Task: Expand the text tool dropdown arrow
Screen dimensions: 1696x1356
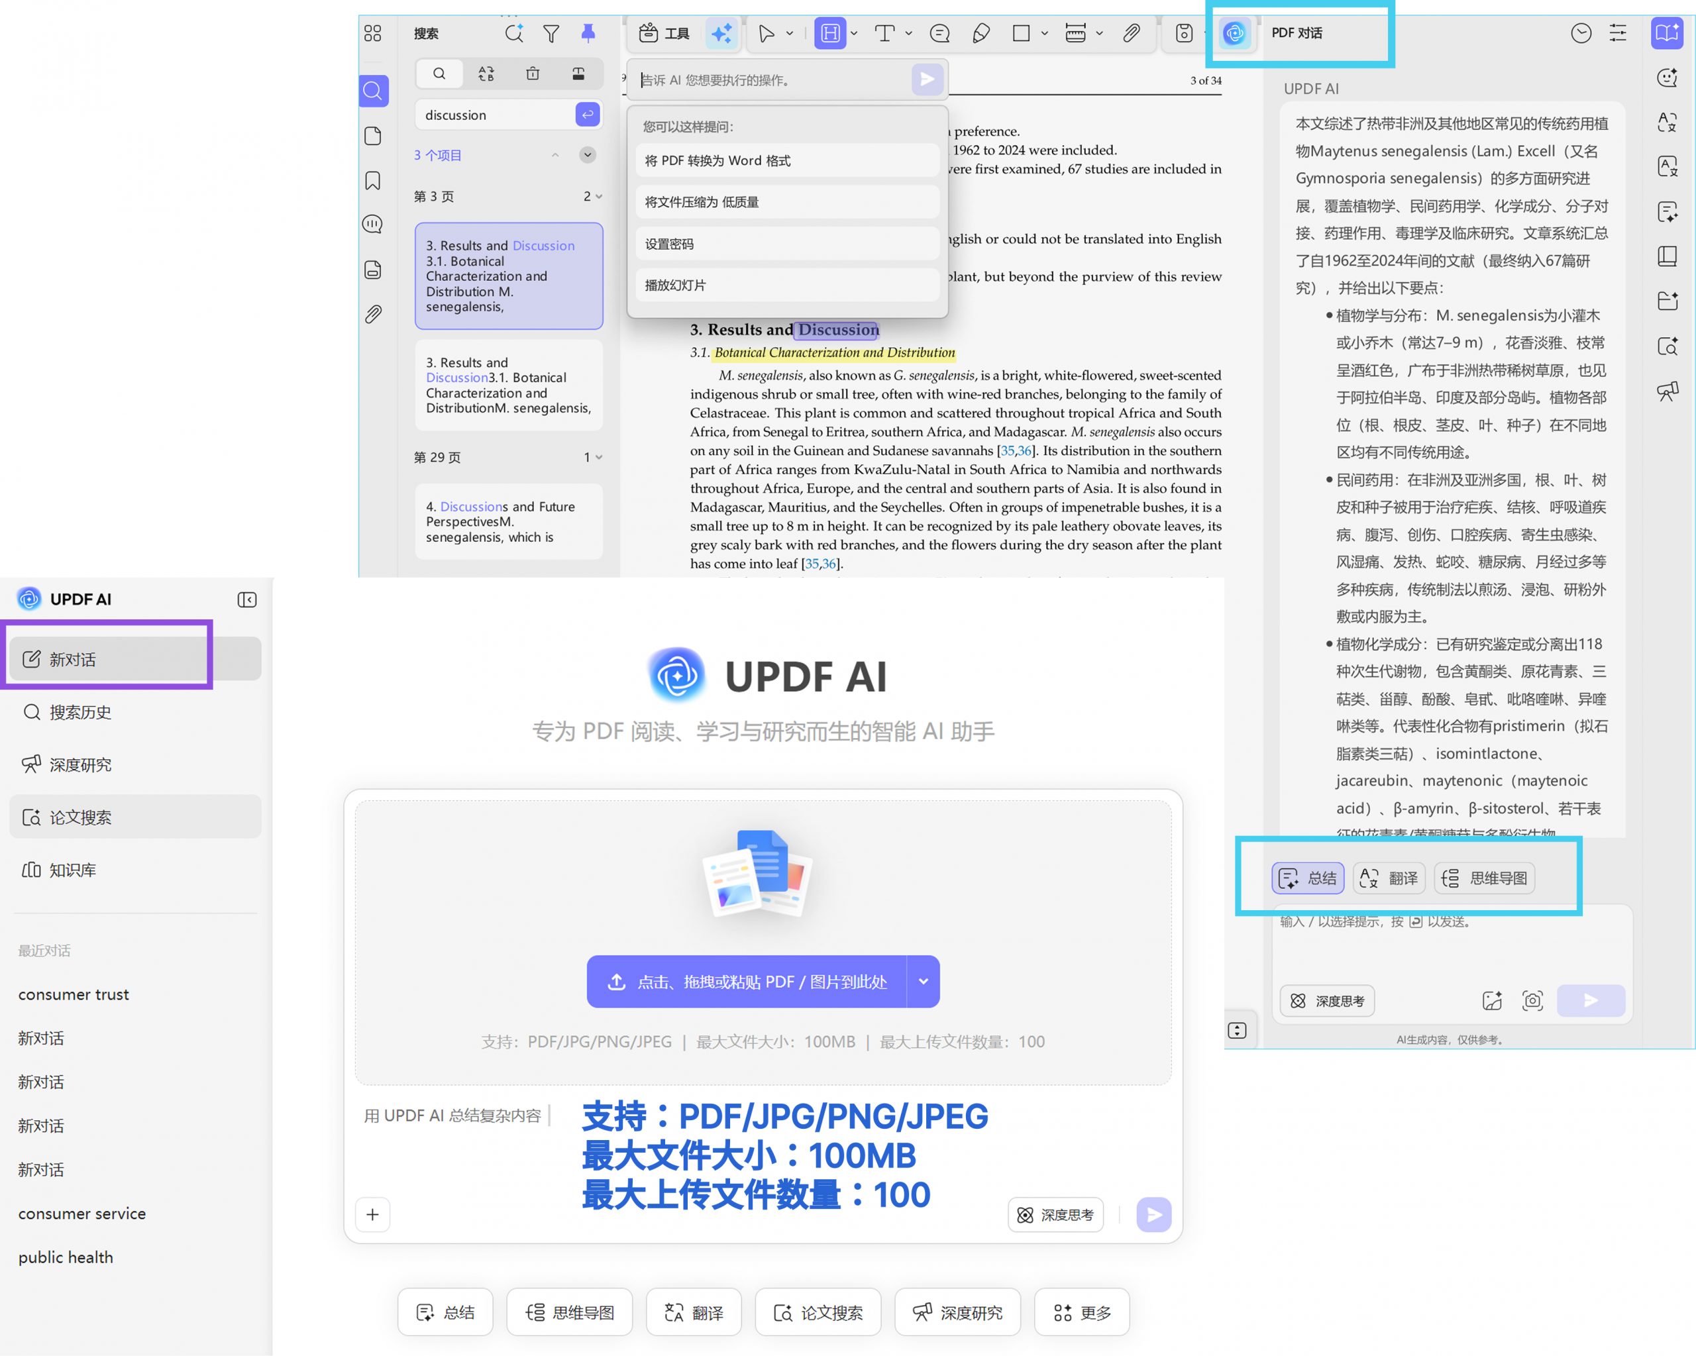Action: click(908, 33)
